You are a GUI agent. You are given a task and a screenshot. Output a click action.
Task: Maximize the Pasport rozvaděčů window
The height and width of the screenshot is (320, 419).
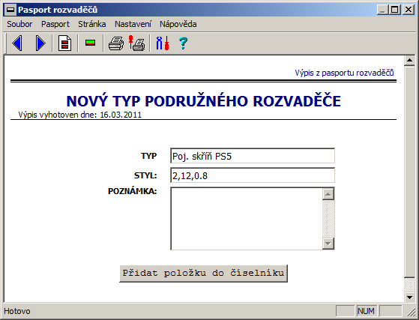coord(395,10)
